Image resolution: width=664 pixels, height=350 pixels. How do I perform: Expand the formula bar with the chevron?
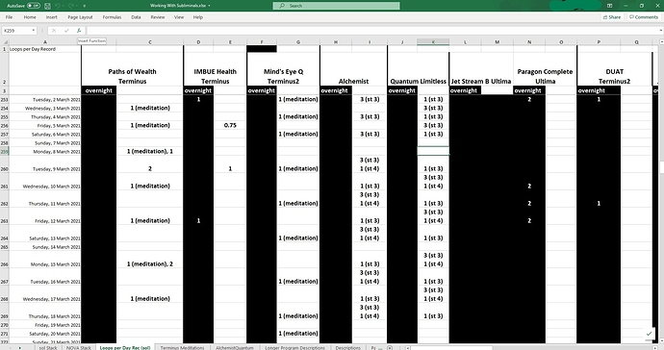pyautogui.click(x=660, y=31)
